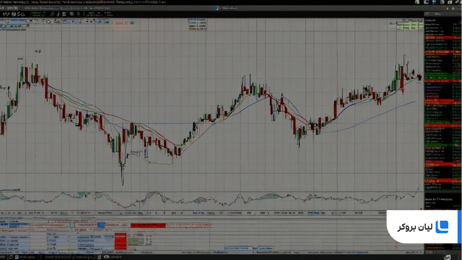Select the circular arrow drawing tool icon
The image size is (462, 260).
click(x=44, y=21)
